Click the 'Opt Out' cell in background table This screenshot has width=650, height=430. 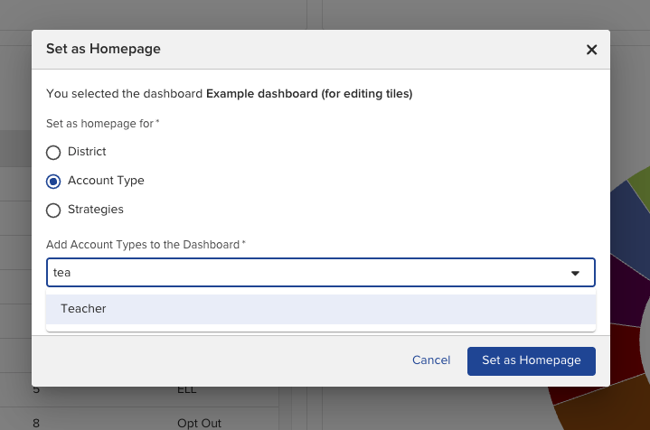(200, 423)
